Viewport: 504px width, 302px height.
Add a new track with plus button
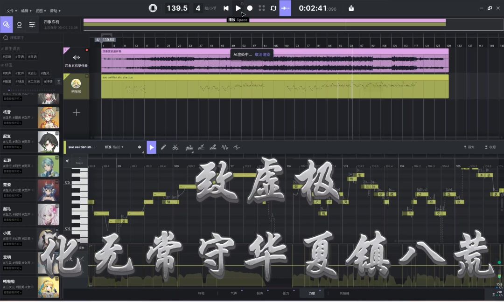[77, 112]
